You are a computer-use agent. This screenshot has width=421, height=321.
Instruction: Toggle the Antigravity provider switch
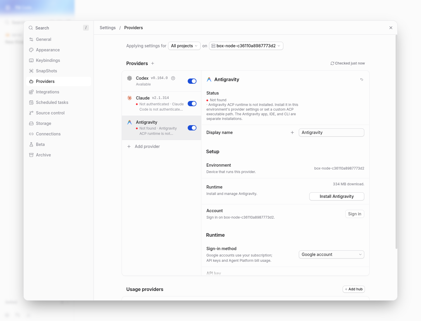click(192, 128)
